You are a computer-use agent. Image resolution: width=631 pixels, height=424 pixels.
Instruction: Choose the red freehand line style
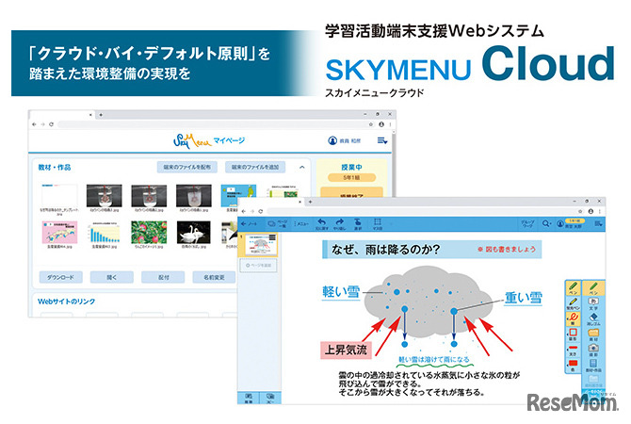(x=573, y=318)
